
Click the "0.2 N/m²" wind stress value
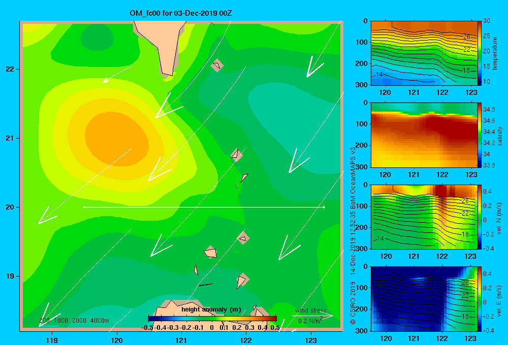click(x=310, y=321)
